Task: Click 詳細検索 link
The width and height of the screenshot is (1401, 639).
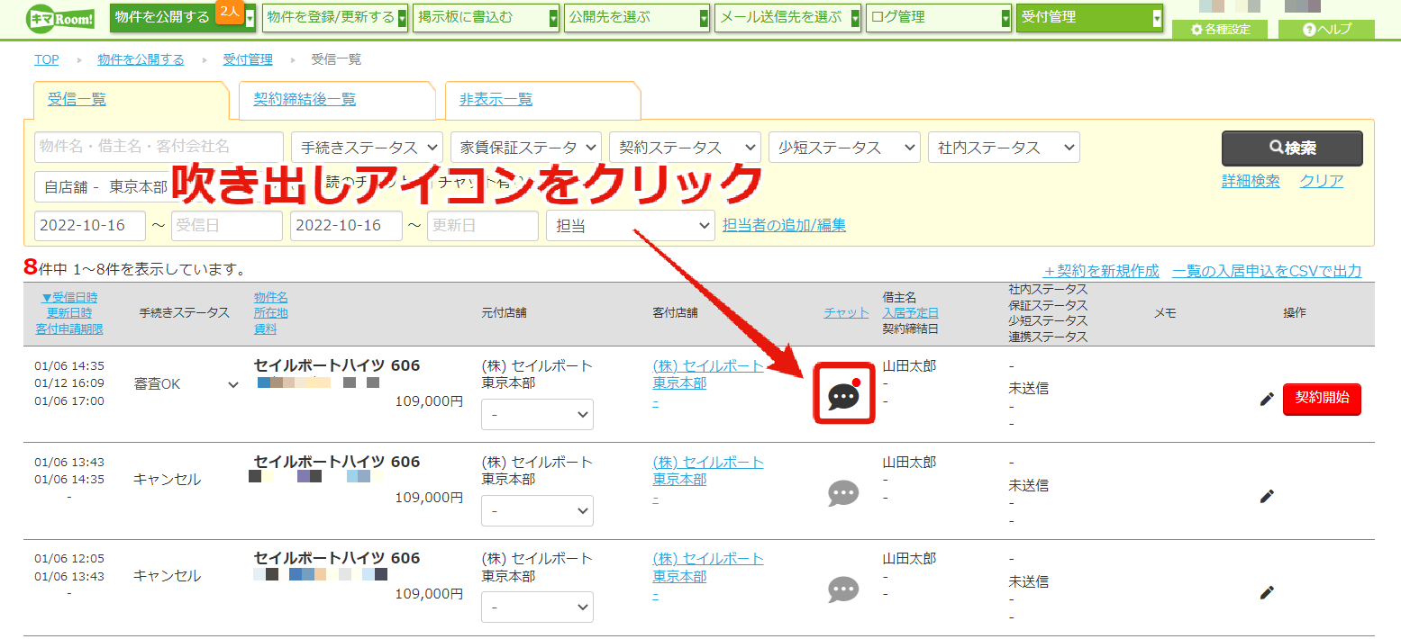Action: pos(1251,181)
